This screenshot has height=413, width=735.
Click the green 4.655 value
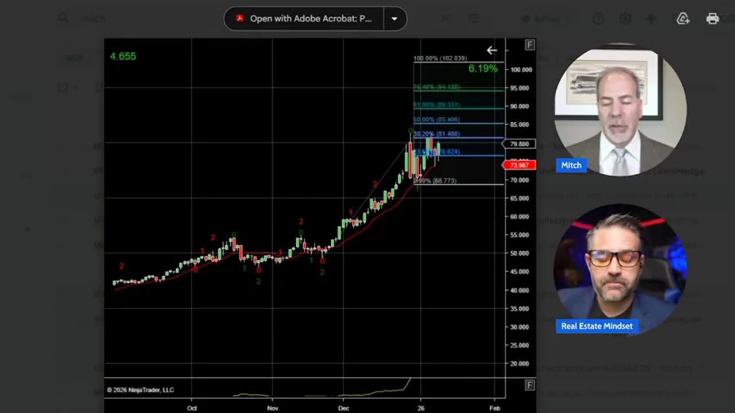(123, 56)
